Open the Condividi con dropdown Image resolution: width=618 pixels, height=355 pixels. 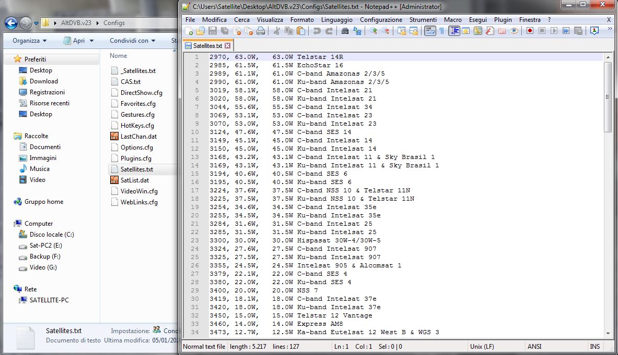tap(133, 41)
